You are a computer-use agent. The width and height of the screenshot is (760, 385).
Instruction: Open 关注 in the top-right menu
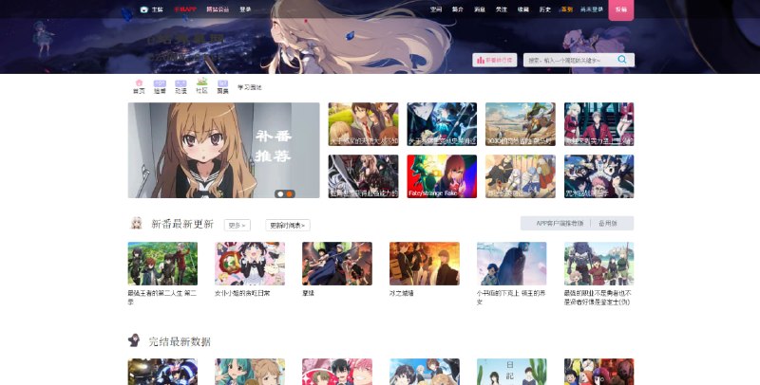click(x=502, y=9)
